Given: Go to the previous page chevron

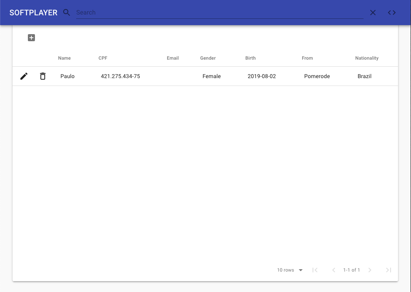Looking at the screenshot, I should tap(334, 270).
